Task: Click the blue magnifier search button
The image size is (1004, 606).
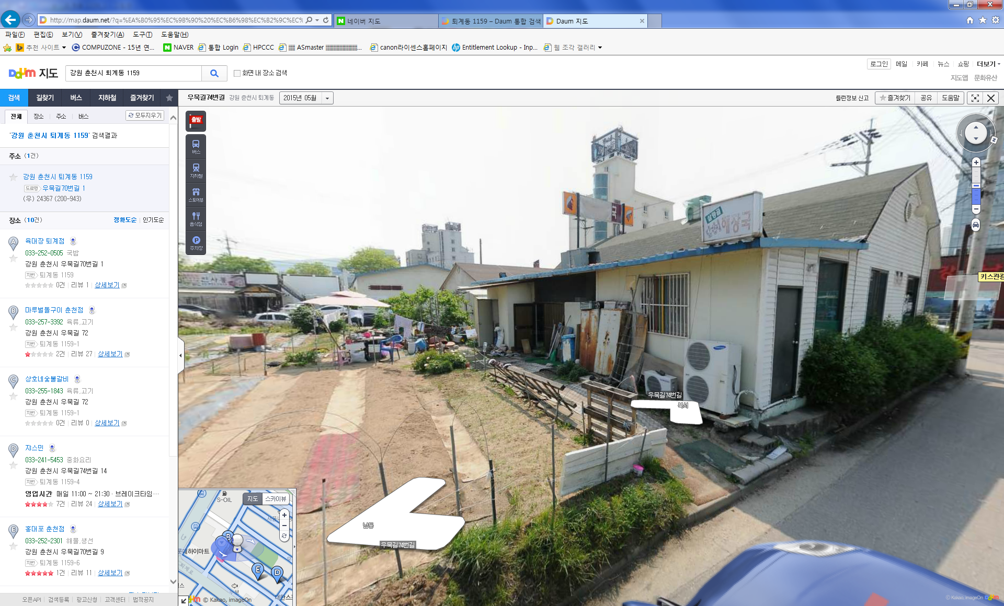Action: [x=214, y=73]
